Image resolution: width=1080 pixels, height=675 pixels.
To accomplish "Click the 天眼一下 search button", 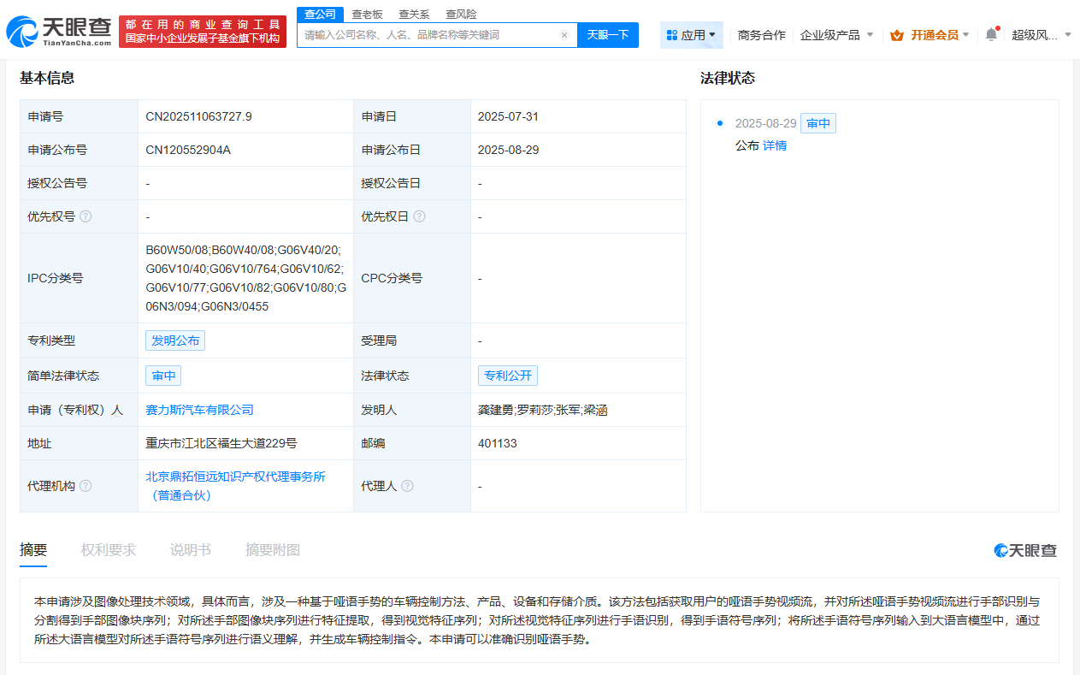I will [608, 34].
